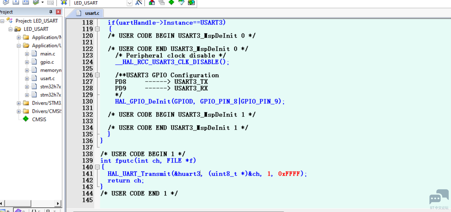Click the Drivers/STM3 folder icon
The width and height of the screenshot is (451, 212).
pyautogui.click(x=26, y=103)
